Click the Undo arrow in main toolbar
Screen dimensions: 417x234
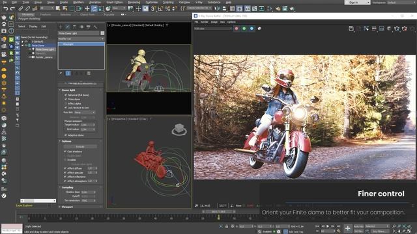[x=5, y=8]
